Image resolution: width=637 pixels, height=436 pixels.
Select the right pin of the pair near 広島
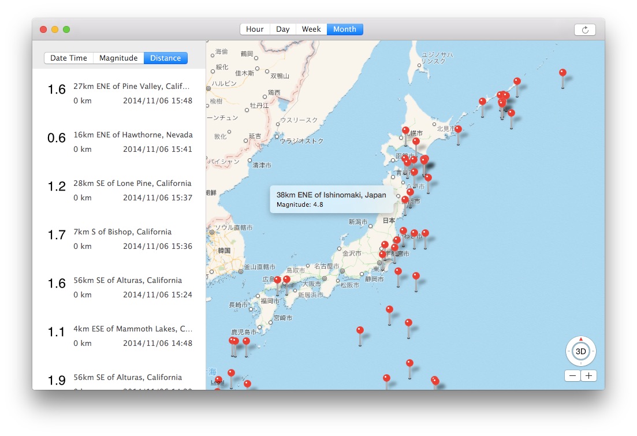pyautogui.click(x=286, y=279)
